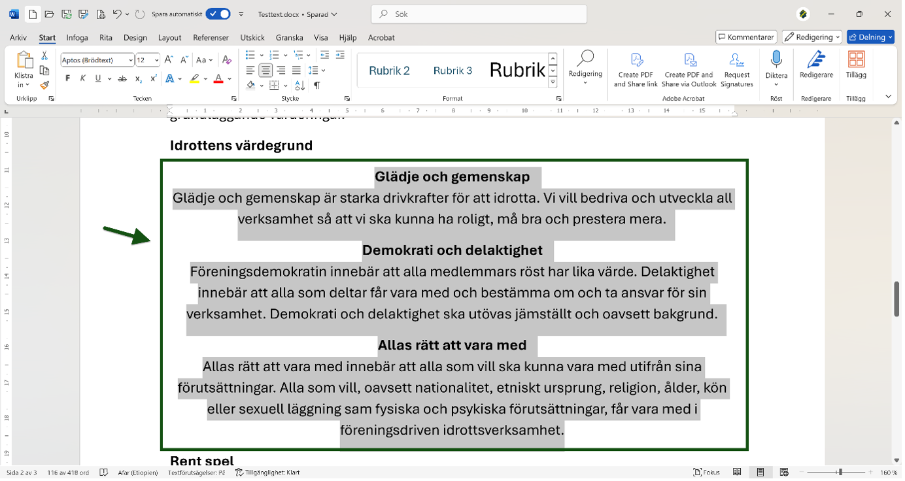Apply red font color
The height and width of the screenshot is (481, 905).
218,78
